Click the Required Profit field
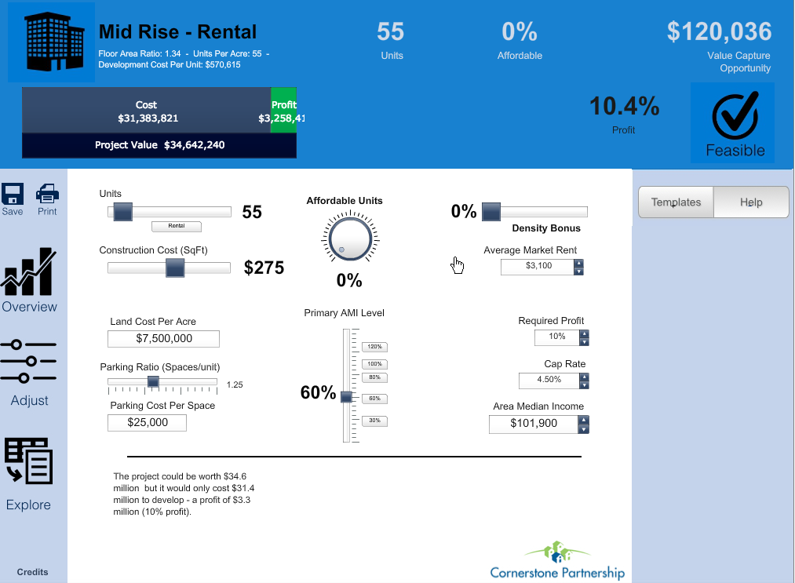 556,337
